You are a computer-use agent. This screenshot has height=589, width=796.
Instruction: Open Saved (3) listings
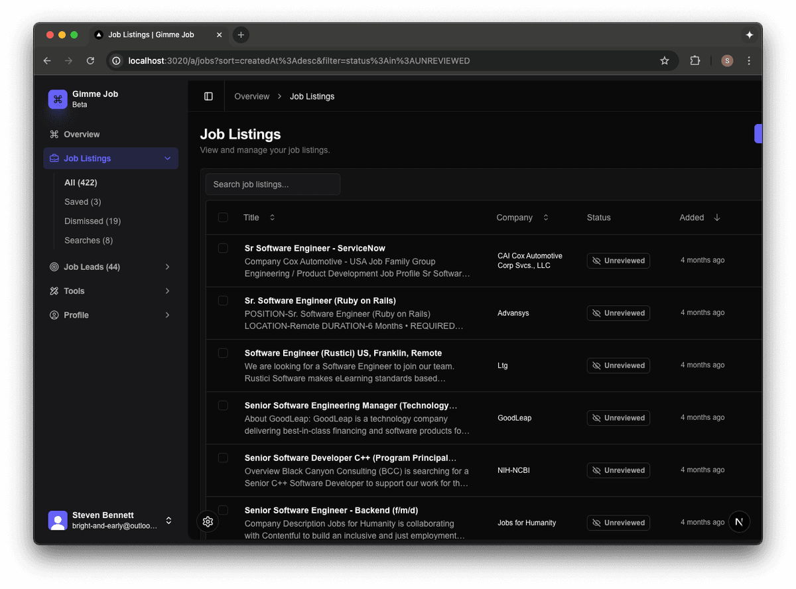pos(83,202)
